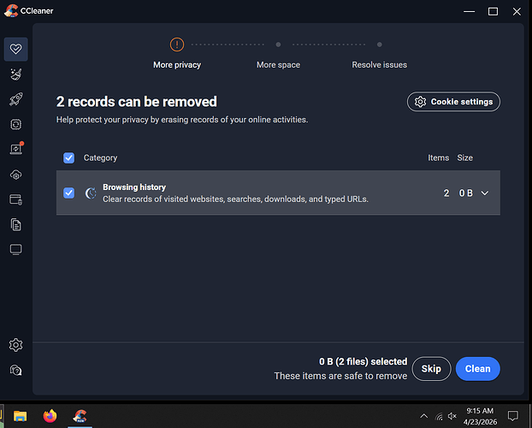Click the Resolve issues step dot
The width and height of the screenshot is (532, 428).
click(x=379, y=45)
